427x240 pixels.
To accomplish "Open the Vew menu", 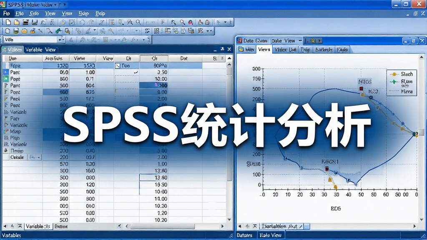I will pyautogui.click(x=50, y=13).
